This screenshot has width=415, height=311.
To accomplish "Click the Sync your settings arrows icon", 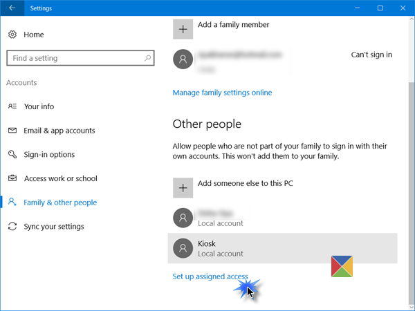I will click(12, 227).
